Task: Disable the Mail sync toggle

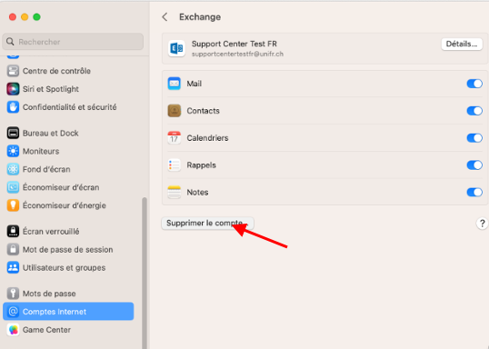Action: [x=474, y=84]
